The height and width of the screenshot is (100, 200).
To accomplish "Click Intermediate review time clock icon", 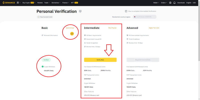I will click(85, 47).
